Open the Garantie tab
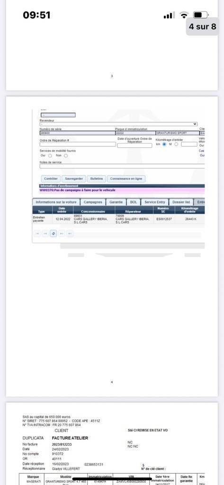The image size is (224, 485). [x=116, y=202]
